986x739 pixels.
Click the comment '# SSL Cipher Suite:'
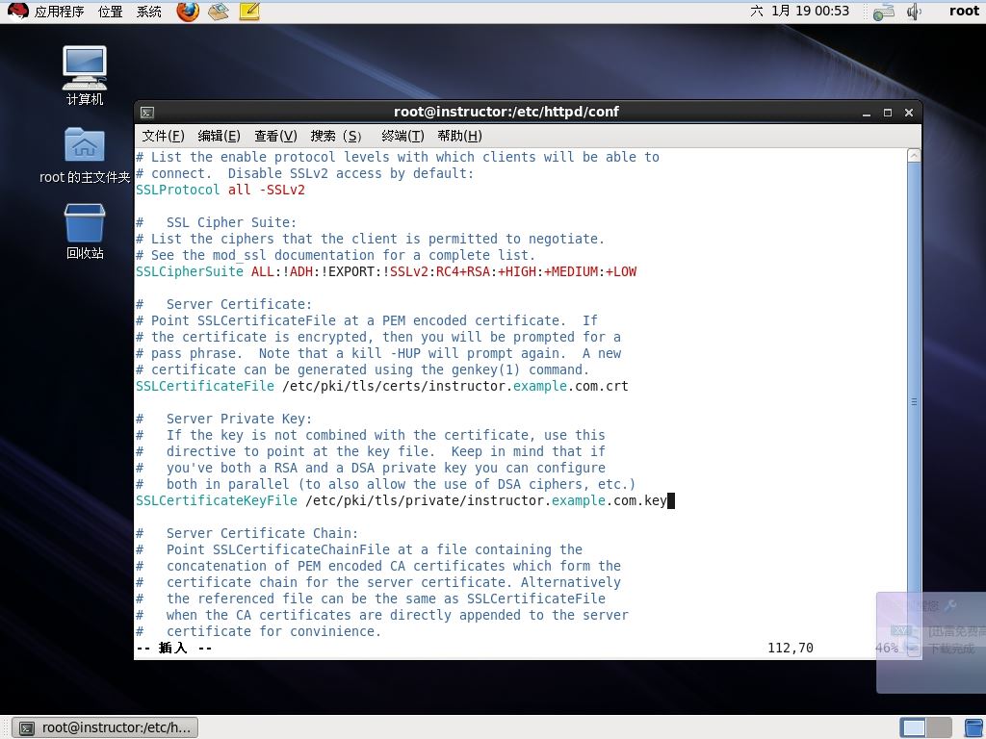tap(217, 222)
